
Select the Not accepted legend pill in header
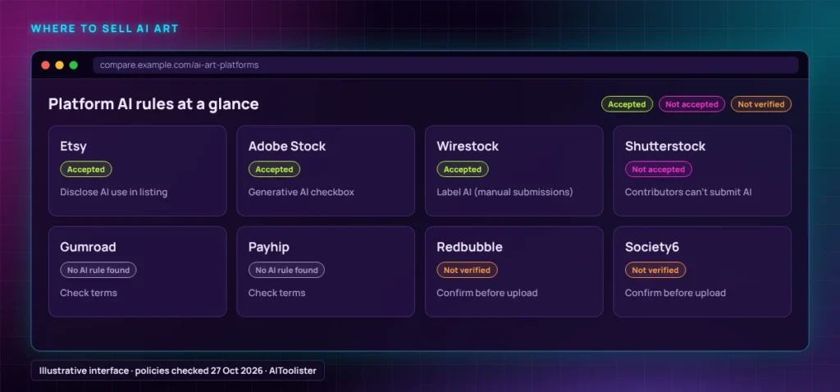692,104
